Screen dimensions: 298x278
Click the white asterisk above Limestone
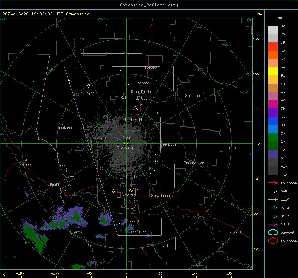click(63, 125)
